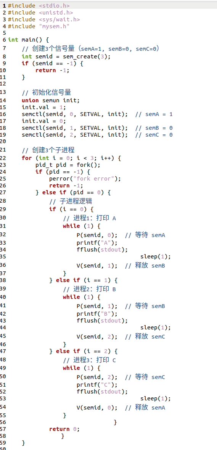Click the 'P(semid, 0);' statement
This screenshot has height=450, width=217.
(x=97, y=235)
